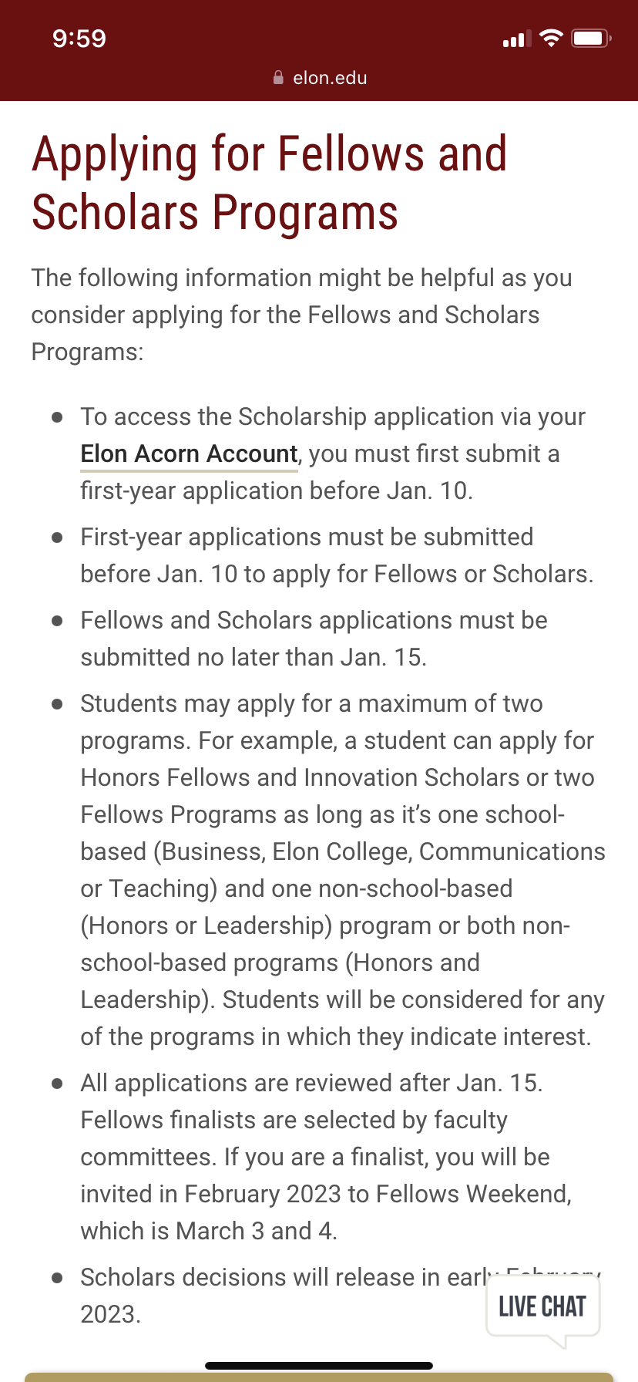Open the Elon Acorn Account link
Viewport: 638px width, 1382px height.
tap(189, 453)
